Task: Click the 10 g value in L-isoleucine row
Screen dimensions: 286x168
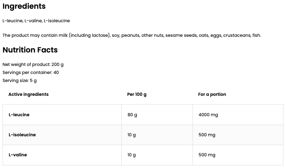Action: point(131,135)
